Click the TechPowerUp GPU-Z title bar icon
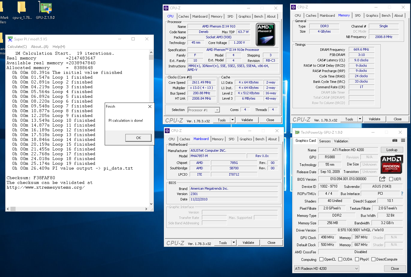This screenshot has height=277, width=411. click(297, 132)
